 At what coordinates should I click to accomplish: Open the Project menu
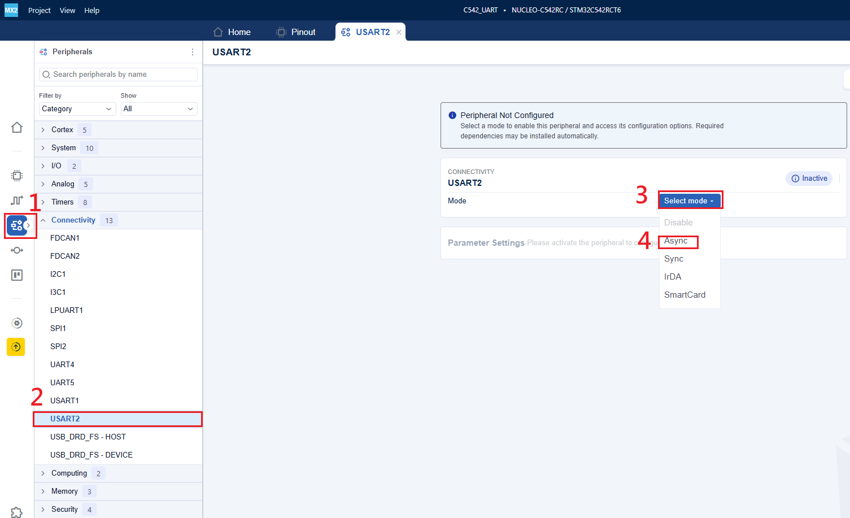40,10
